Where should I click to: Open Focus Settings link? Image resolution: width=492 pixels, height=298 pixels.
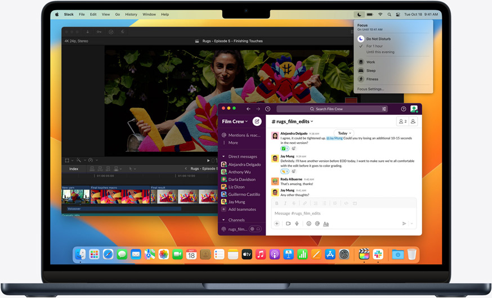370,89
